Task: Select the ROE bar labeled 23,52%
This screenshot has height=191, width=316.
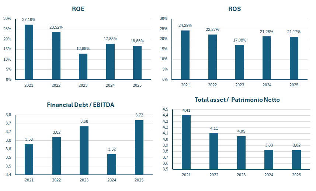Action: coord(56,56)
